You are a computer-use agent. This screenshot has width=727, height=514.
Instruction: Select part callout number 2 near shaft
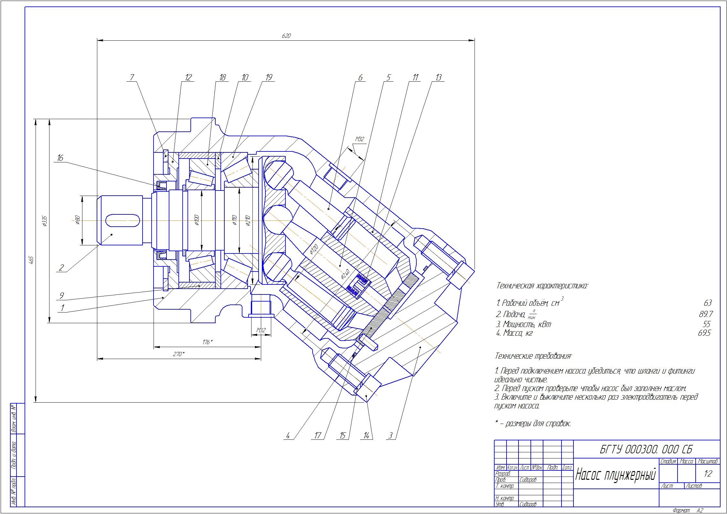(x=61, y=268)
